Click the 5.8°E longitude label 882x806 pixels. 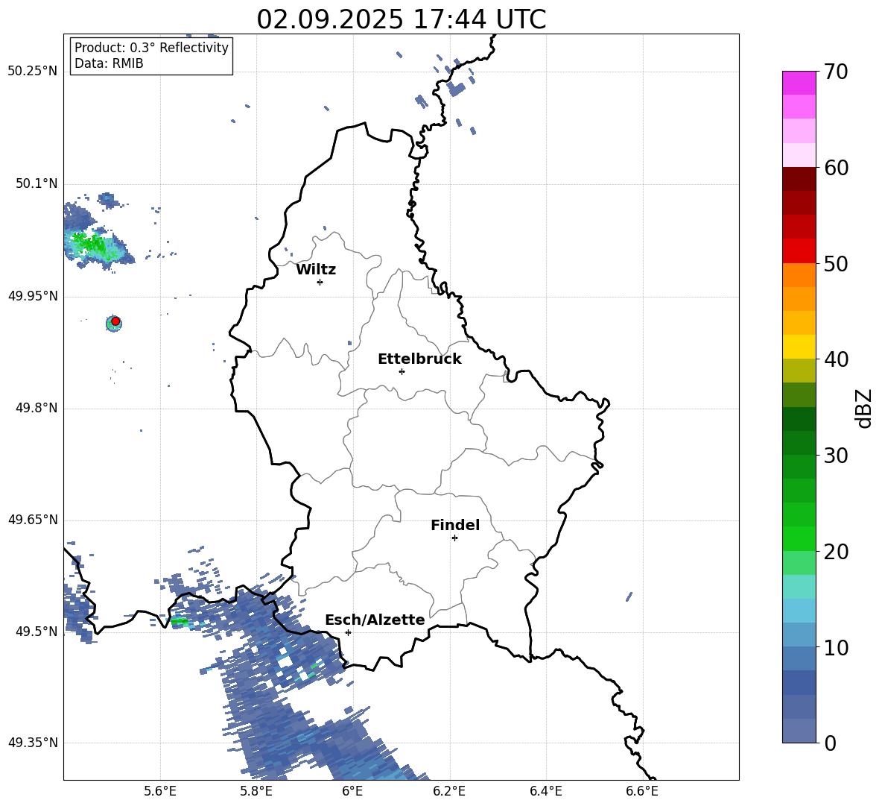click(256, 792)
